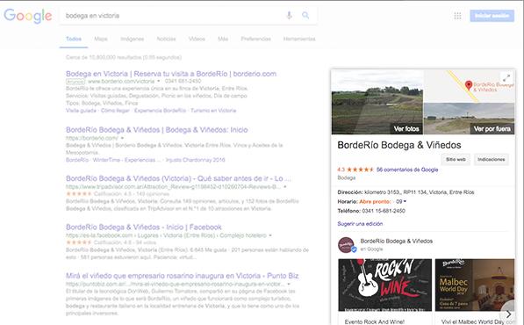Switch to the Vídeos tab
This screenshot has height=325, width=524.
coord(197,39)
